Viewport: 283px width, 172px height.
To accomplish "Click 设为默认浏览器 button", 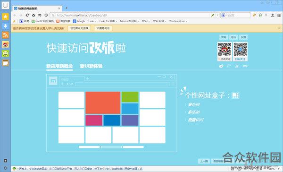I will click(79, 28).
